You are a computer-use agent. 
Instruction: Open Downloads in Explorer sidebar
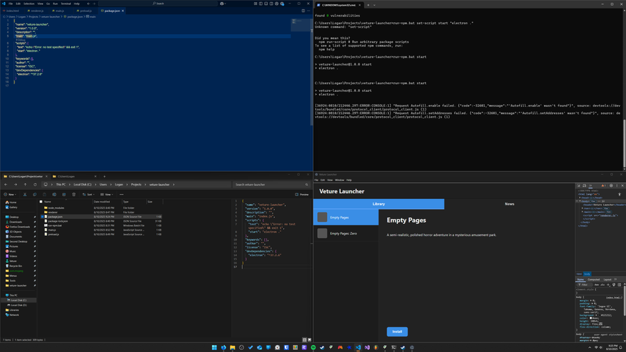pyautogui.click(x=15, y=222)
